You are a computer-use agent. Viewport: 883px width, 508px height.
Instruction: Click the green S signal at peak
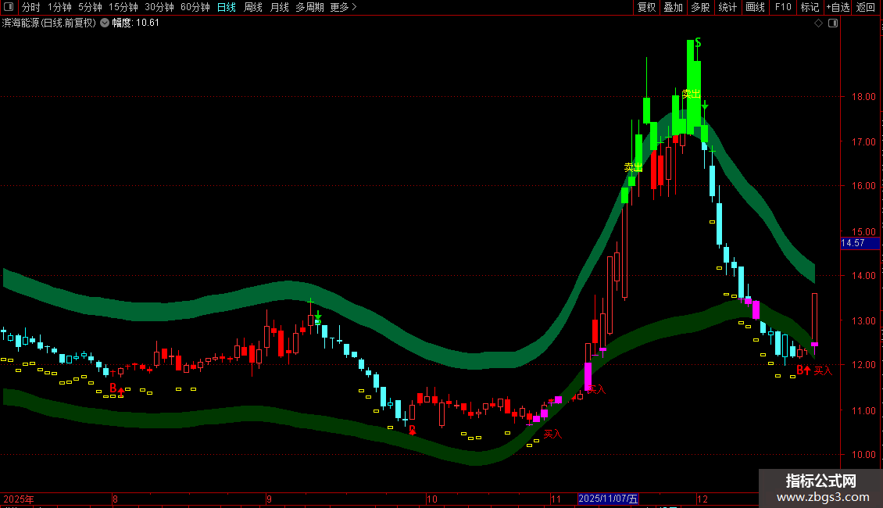coord(698,43)
